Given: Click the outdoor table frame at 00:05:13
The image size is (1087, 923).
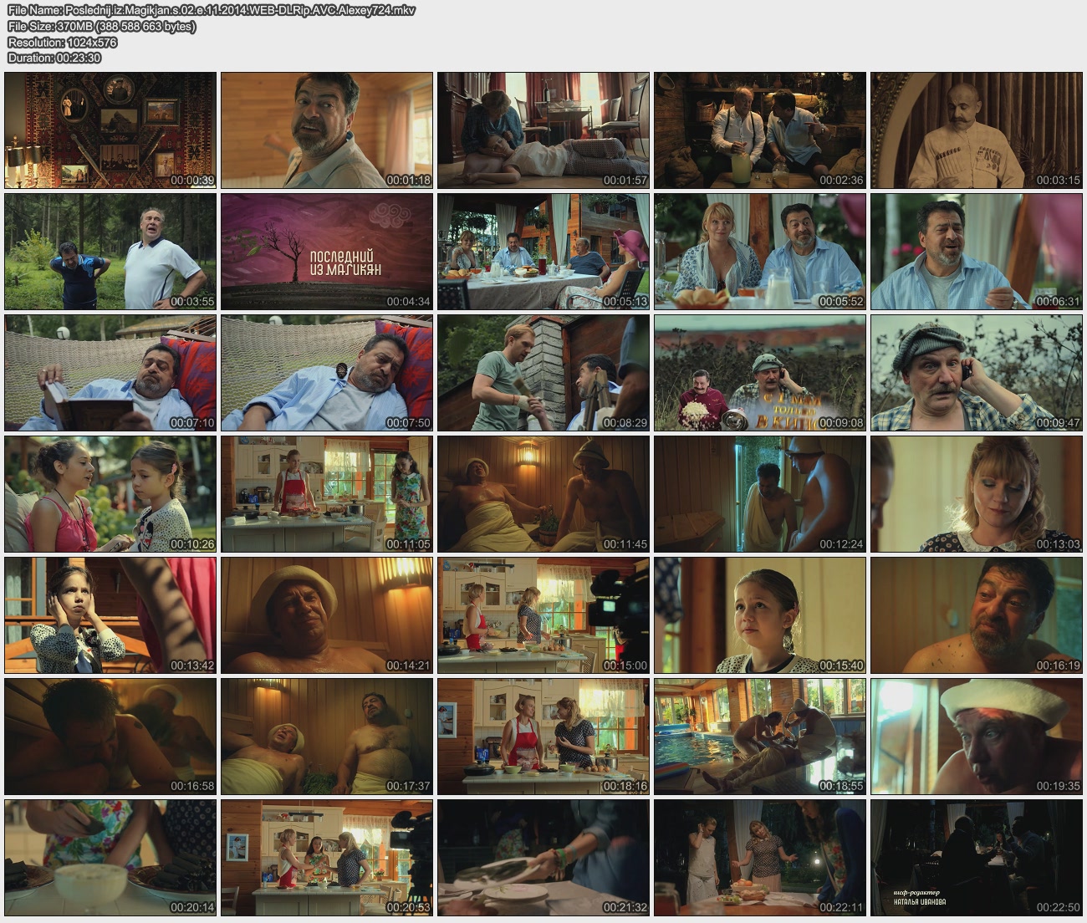Looking at the screenshot, I should pos(543,252).
